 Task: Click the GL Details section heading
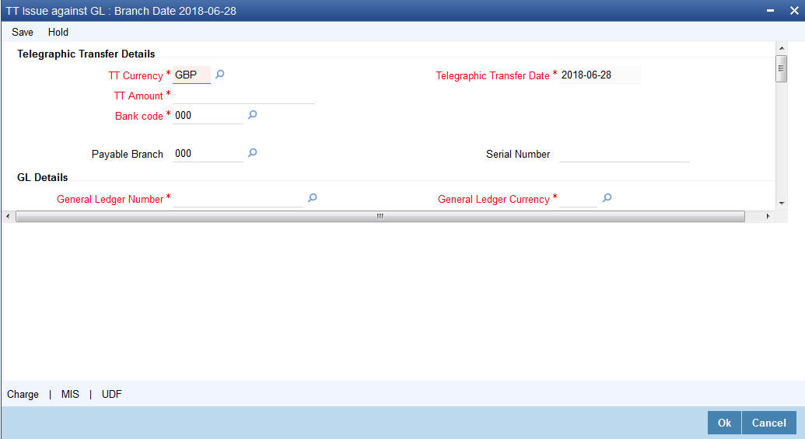point(42,177)
